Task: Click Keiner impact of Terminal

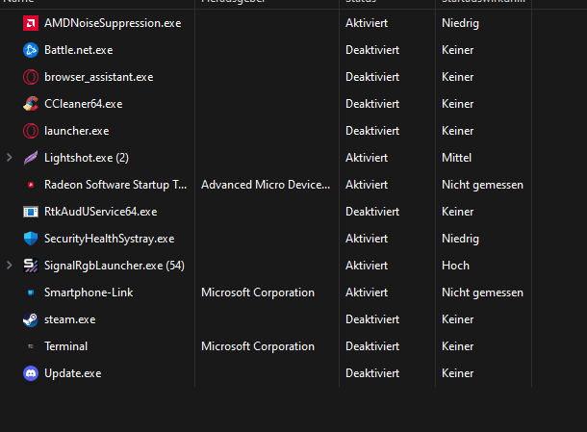Action: [458, 346]
